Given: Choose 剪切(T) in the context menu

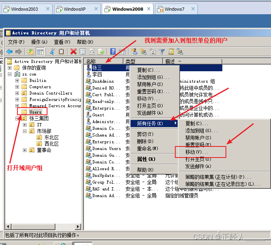Looking at the screenshot, I should pyautogui.click(x=154, y=134).
